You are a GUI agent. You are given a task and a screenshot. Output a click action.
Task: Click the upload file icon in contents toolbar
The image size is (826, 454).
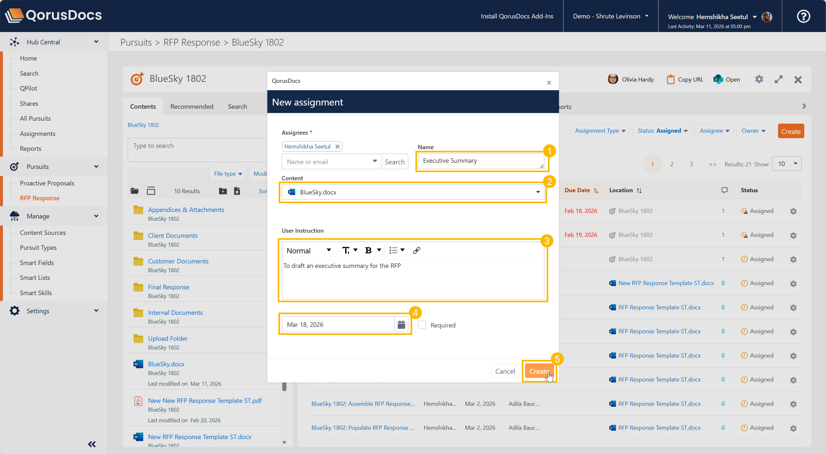pos(237,191)
